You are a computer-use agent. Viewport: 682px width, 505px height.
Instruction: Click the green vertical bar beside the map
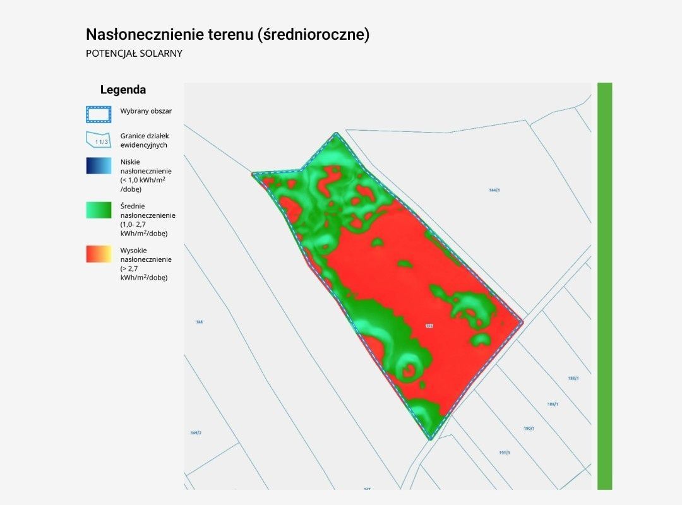coord(604,286)
